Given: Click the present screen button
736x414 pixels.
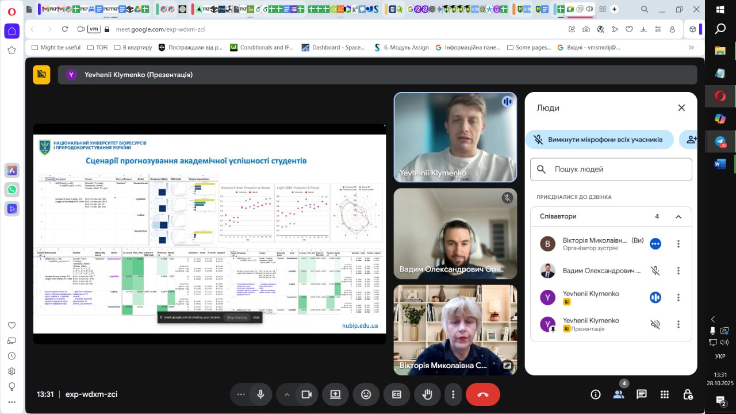Looking at the screenshot, I should (335, 394).
